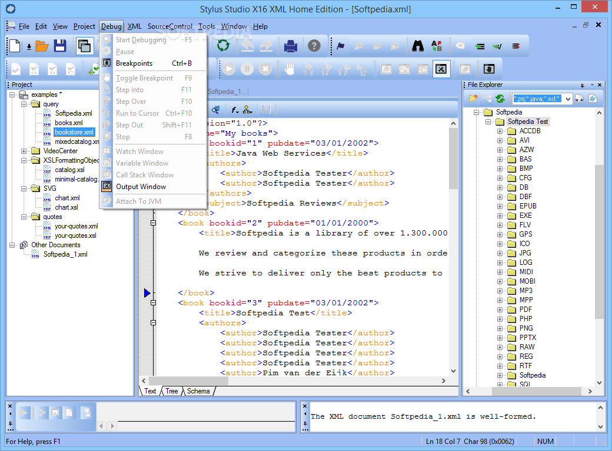Click the arrow beside New document icon
Viewport: 612px width, 451px height.
29,47
